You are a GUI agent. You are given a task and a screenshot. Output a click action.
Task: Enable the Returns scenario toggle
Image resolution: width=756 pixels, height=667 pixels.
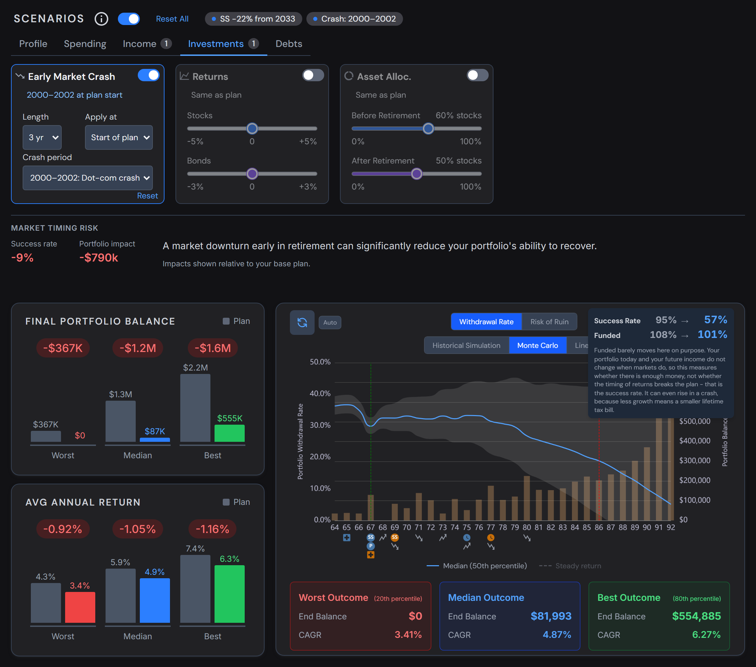313,75
